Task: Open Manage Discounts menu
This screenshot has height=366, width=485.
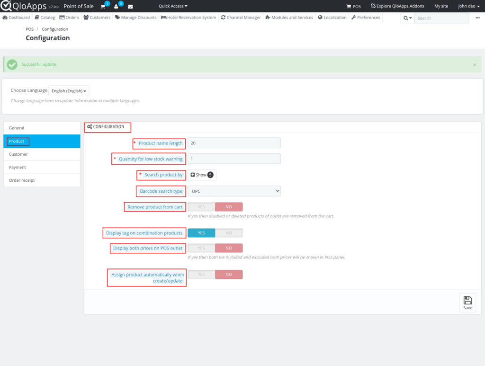Action: [136, 18]
